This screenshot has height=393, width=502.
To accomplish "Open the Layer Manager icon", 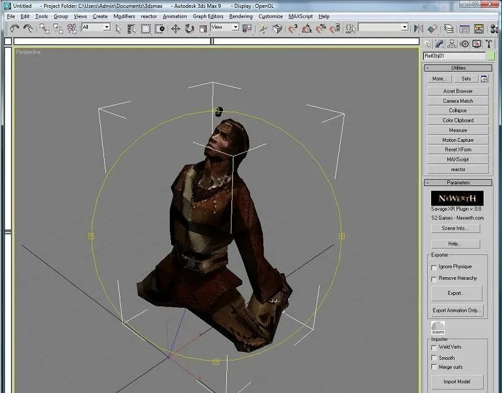I will coord(449,29).
